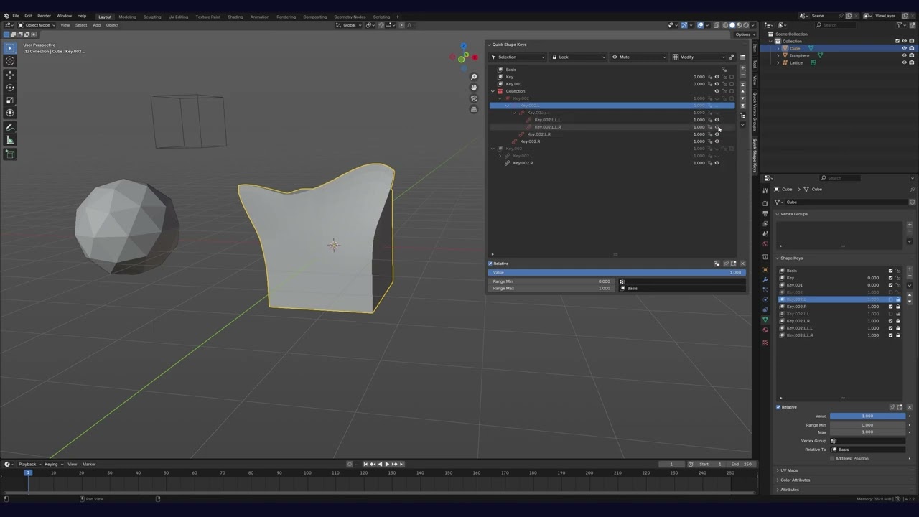Expand the UV Maps panel
Image resolution: width=919 pixels, height=517 pixels.
(789, 470)
